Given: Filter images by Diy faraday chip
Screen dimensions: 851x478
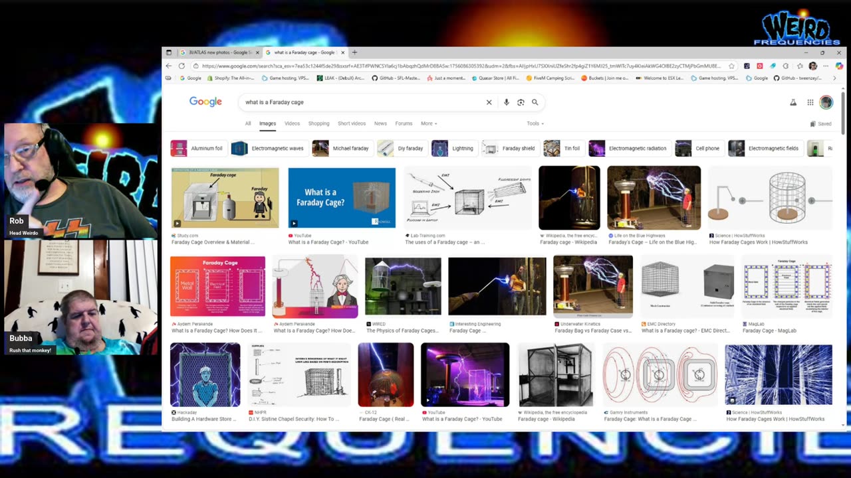Looking at the screenshot, I should [402, 148].
